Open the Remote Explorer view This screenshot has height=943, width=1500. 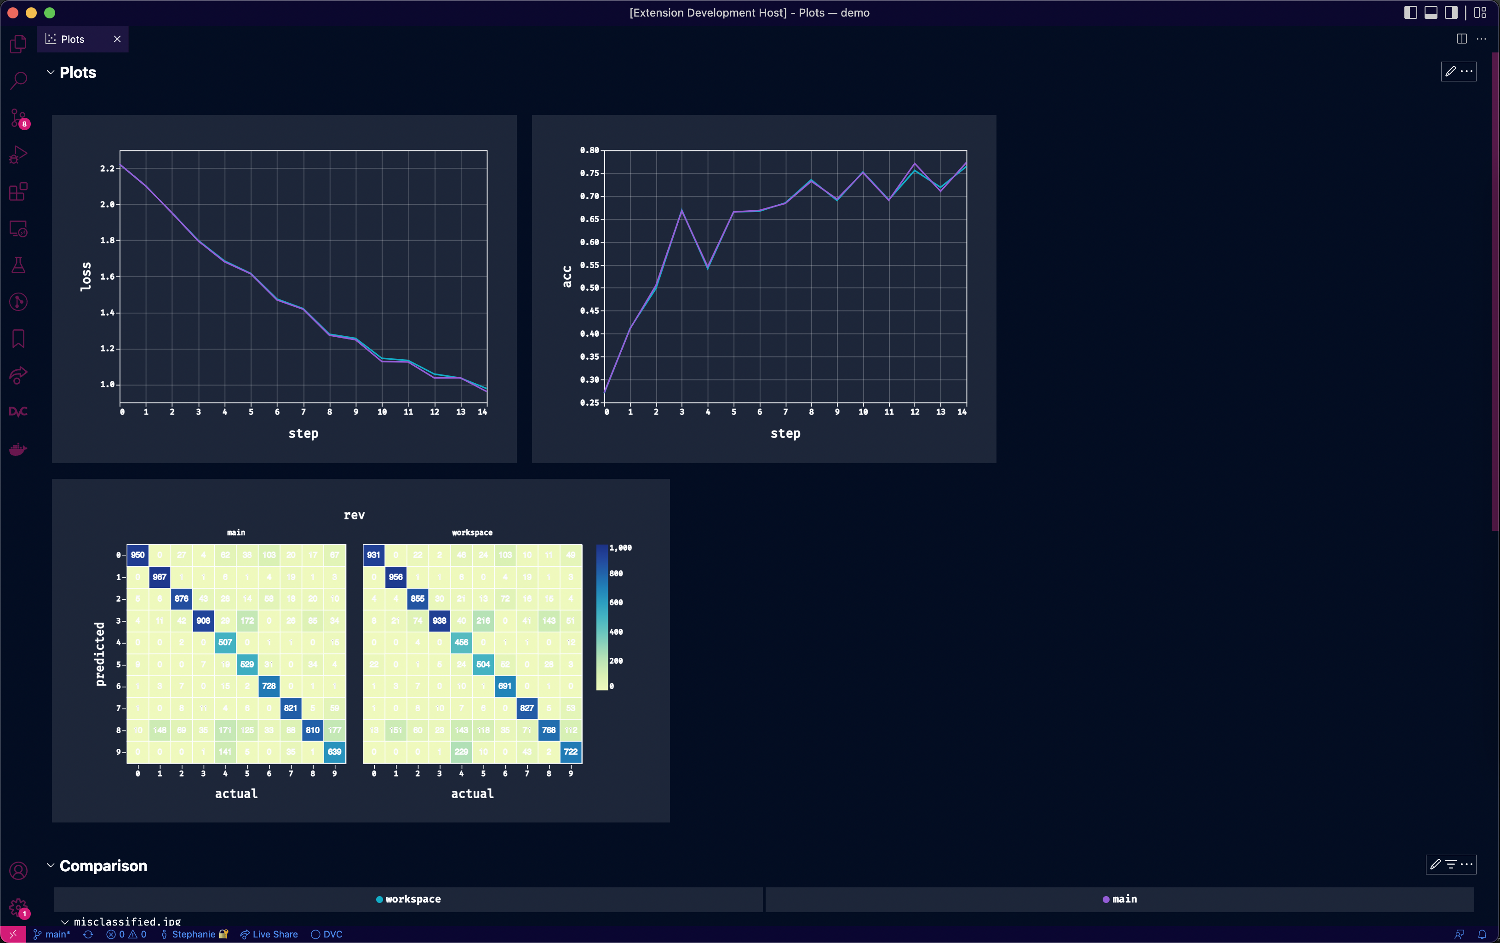tap(18, 229)
